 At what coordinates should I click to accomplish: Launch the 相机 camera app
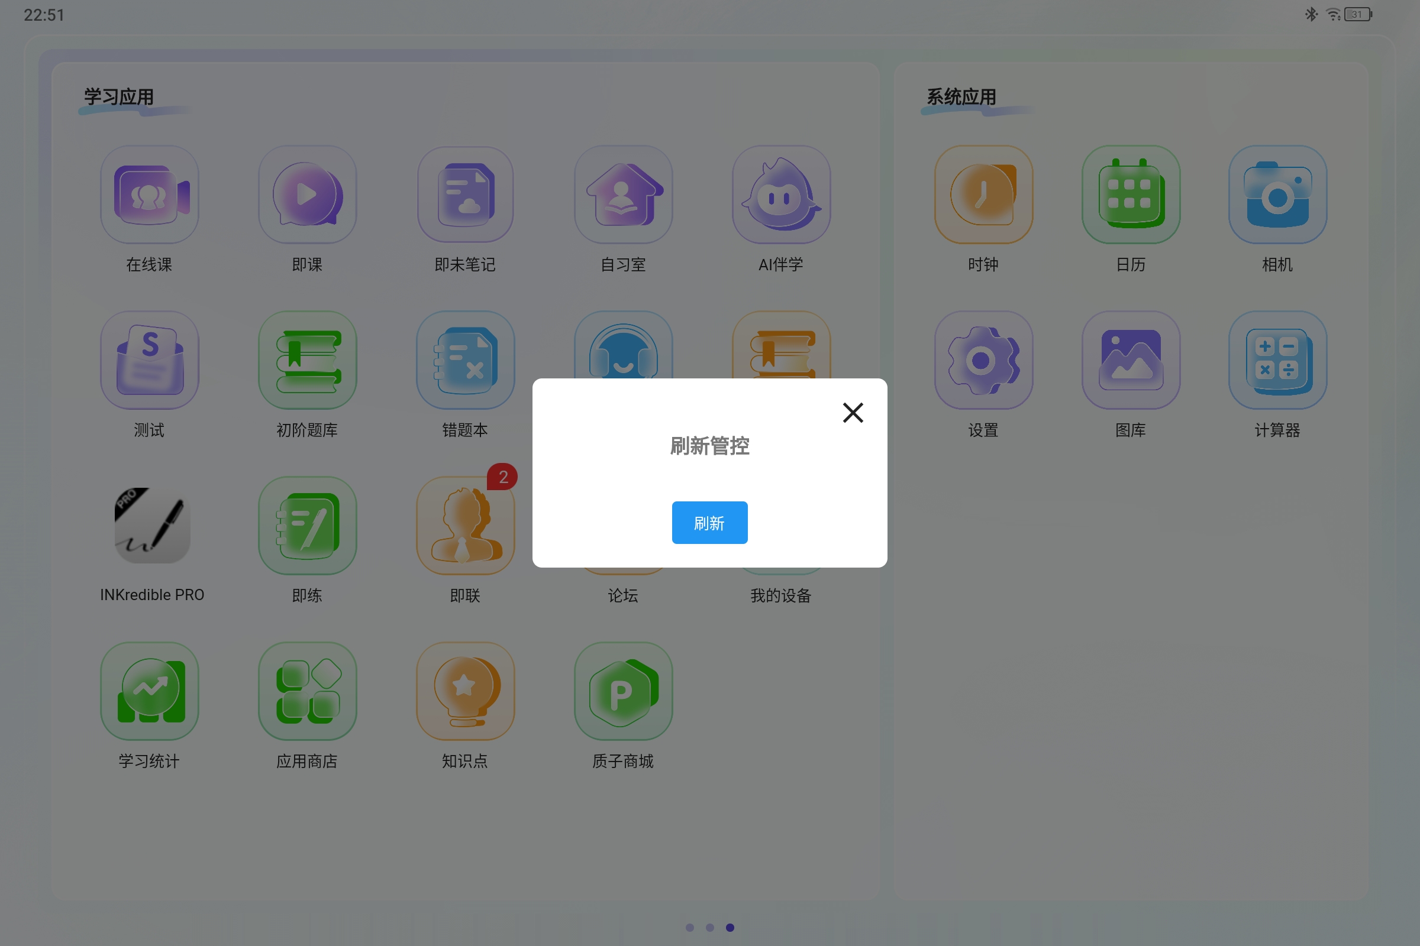[1277, 195]
